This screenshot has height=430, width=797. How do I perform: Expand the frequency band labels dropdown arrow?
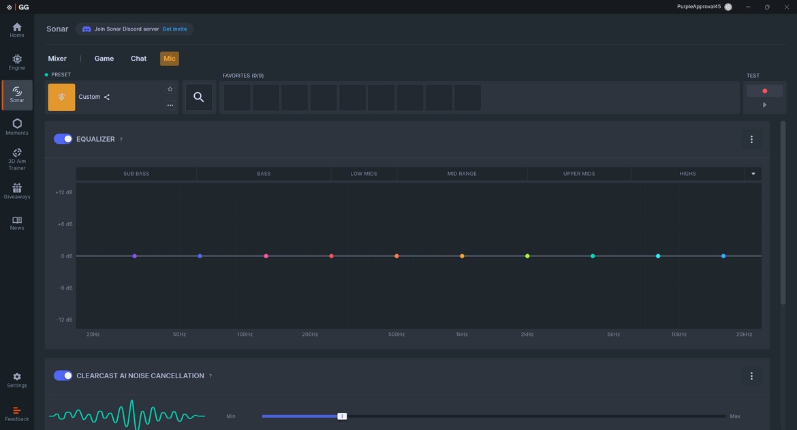[753, 174]
